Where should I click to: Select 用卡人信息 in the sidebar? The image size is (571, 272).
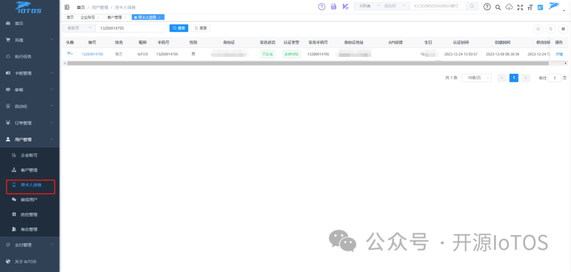30,185
